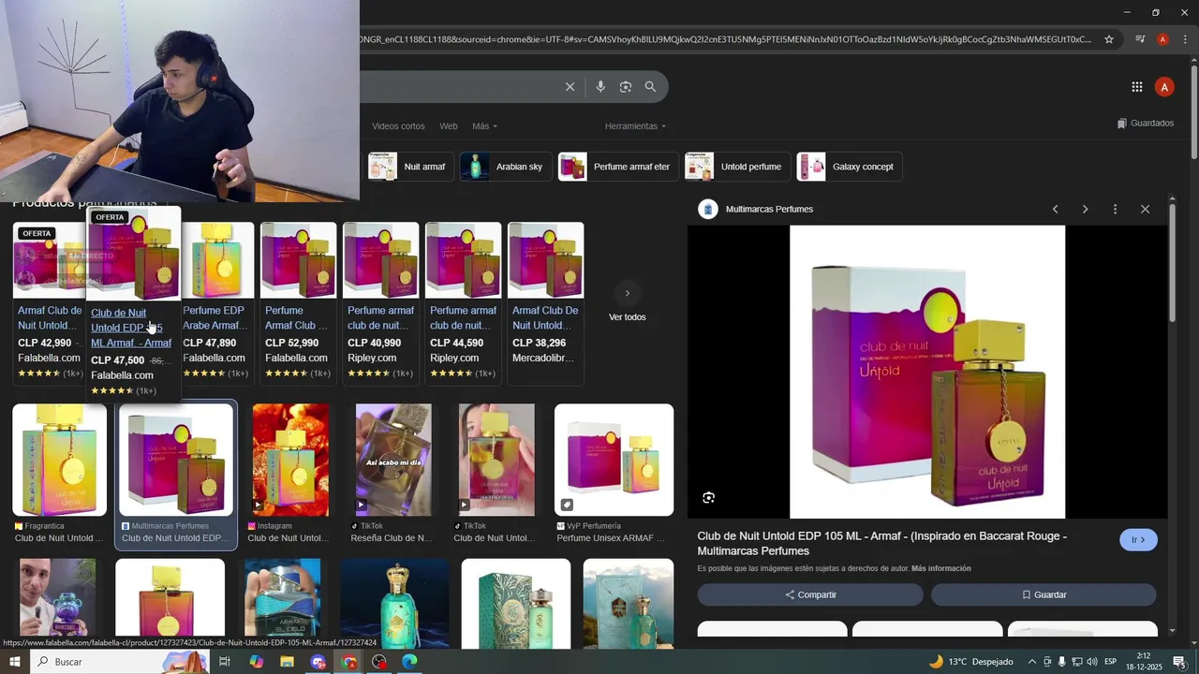This screenshot has height=674, width=1199.
Task: Open Perfume EDP Arabe Armaf CLP 47,890 product
Action: click(216, 303)
